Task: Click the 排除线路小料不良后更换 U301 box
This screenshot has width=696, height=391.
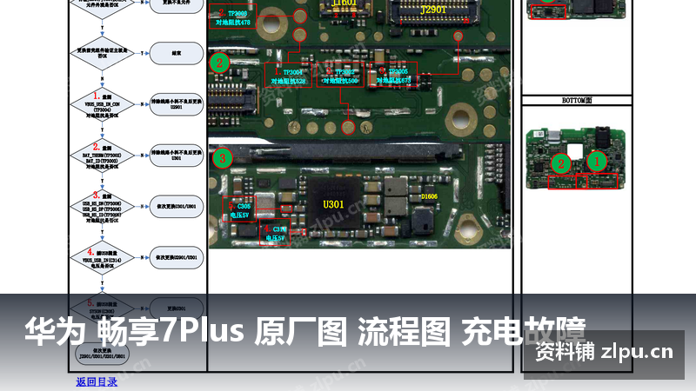Action: pos(177,156)
